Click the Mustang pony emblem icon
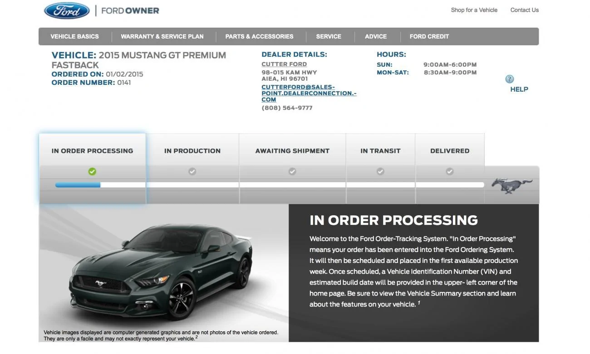 (x=512, y=185)
